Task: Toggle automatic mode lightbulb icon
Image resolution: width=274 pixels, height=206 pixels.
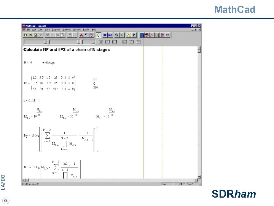Action: pyautogui.click(x=98, y=35)
